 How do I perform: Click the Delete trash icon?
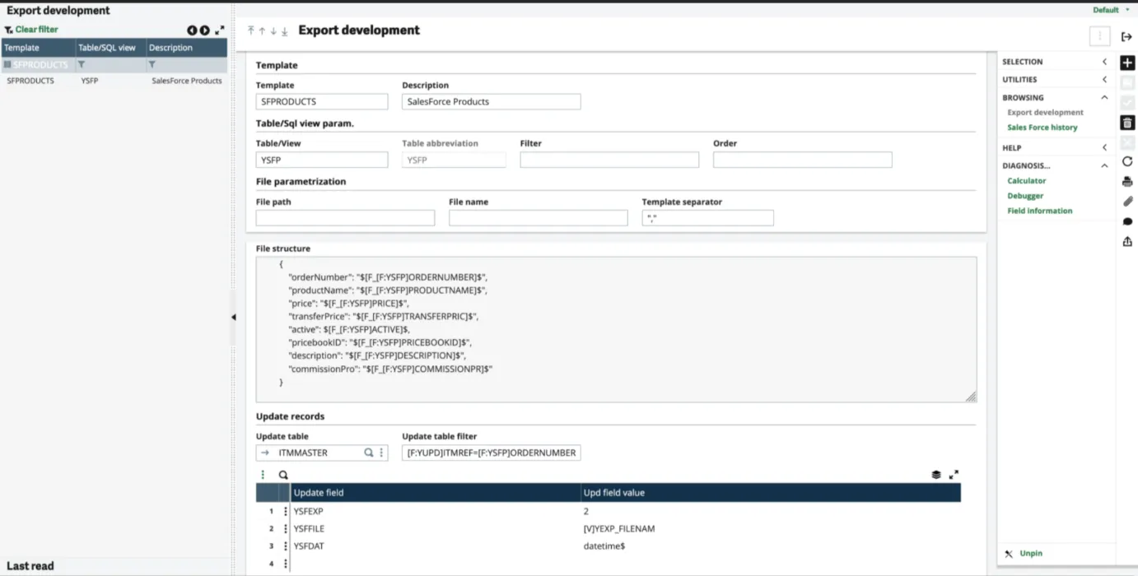(1127, 123)
